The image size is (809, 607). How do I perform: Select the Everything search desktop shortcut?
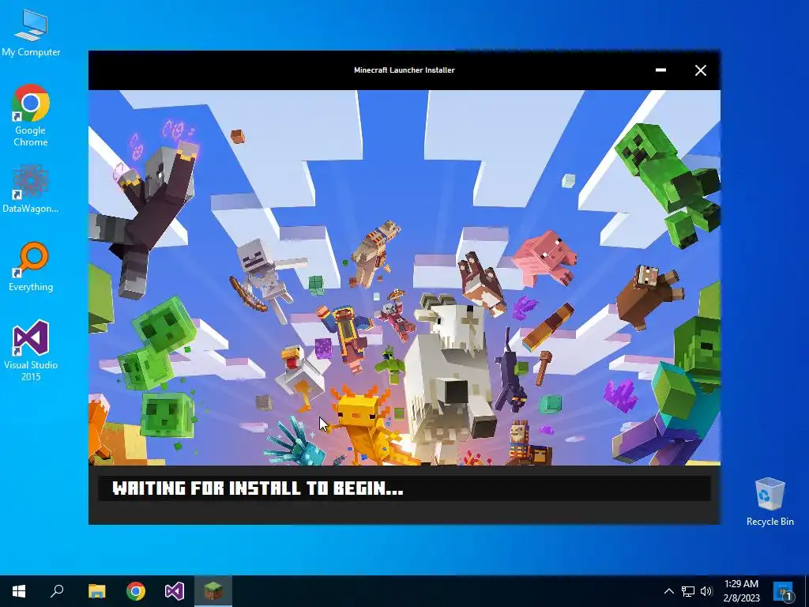pyautogui.click(x=31, y=266)
